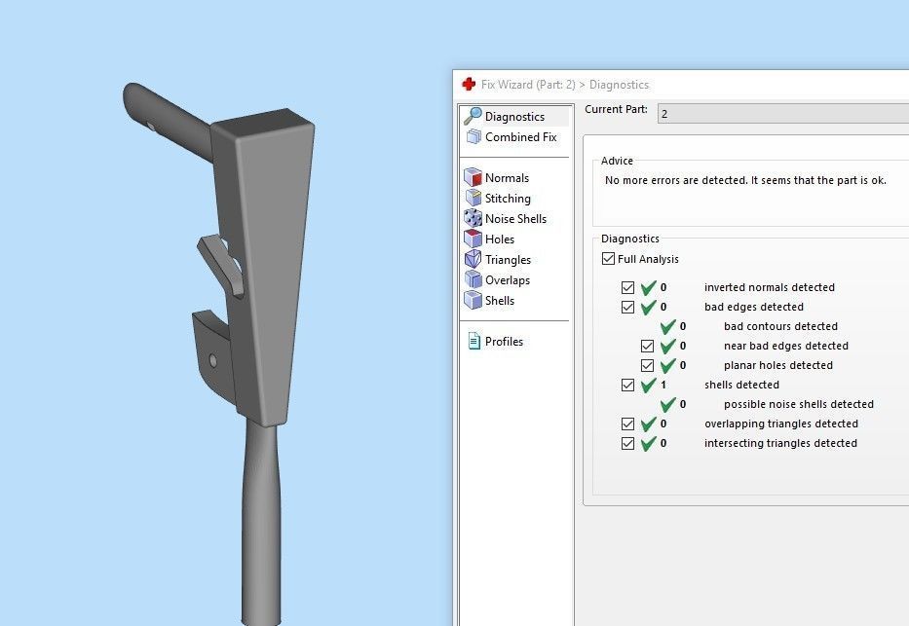
Task: Switch to Combined Fix page
Action: pos(520,137)
